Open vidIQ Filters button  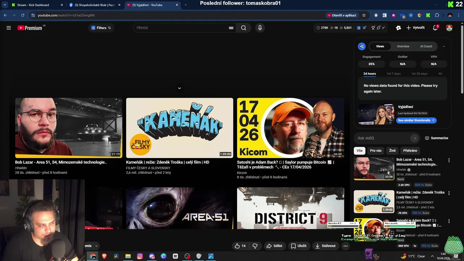pyautogui.click(x=101, y=28)
